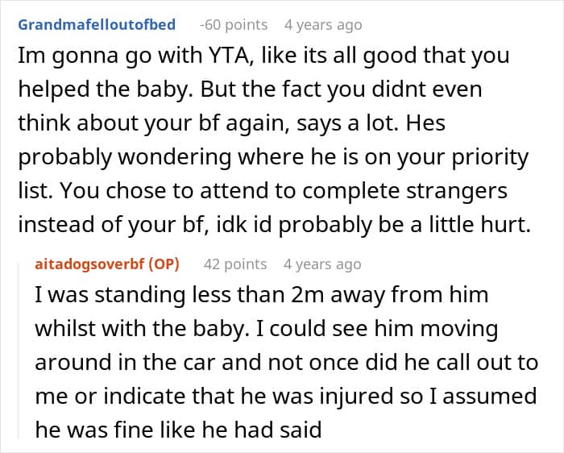Click the words "complete strangers" in the comment

click(442, 192)
